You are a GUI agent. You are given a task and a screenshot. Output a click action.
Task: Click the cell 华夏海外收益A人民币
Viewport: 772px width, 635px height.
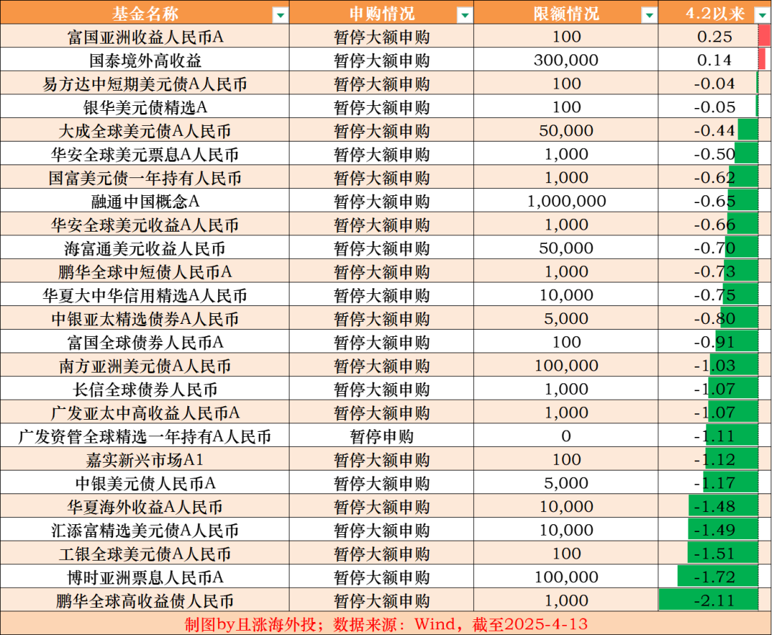point(144,506)
